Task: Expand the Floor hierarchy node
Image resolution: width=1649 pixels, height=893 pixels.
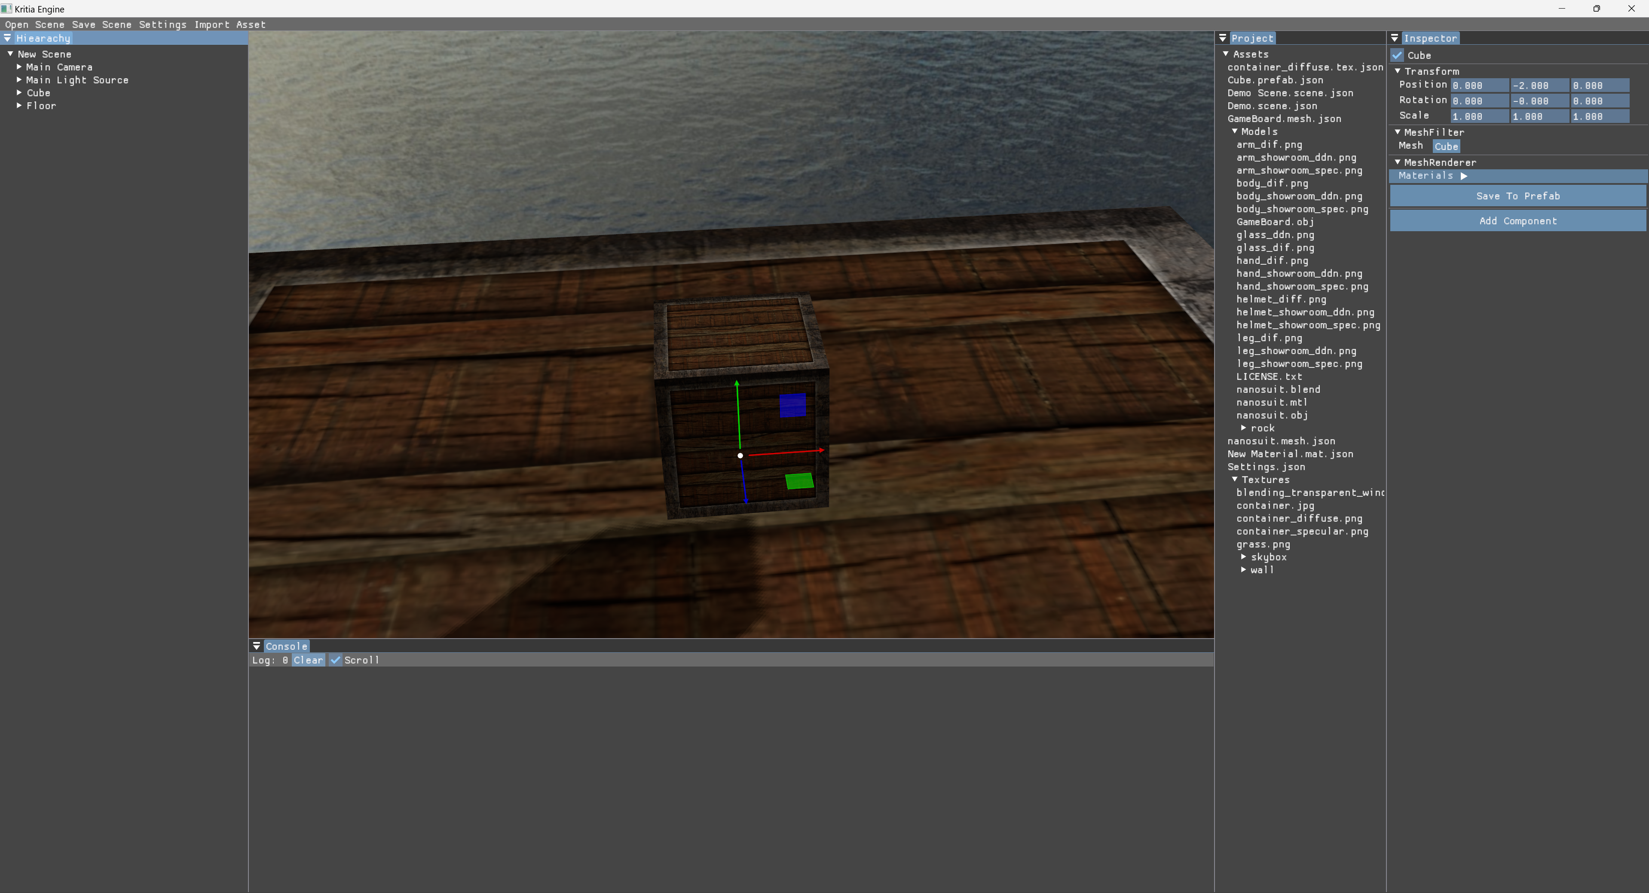Action: coord(19,105)
